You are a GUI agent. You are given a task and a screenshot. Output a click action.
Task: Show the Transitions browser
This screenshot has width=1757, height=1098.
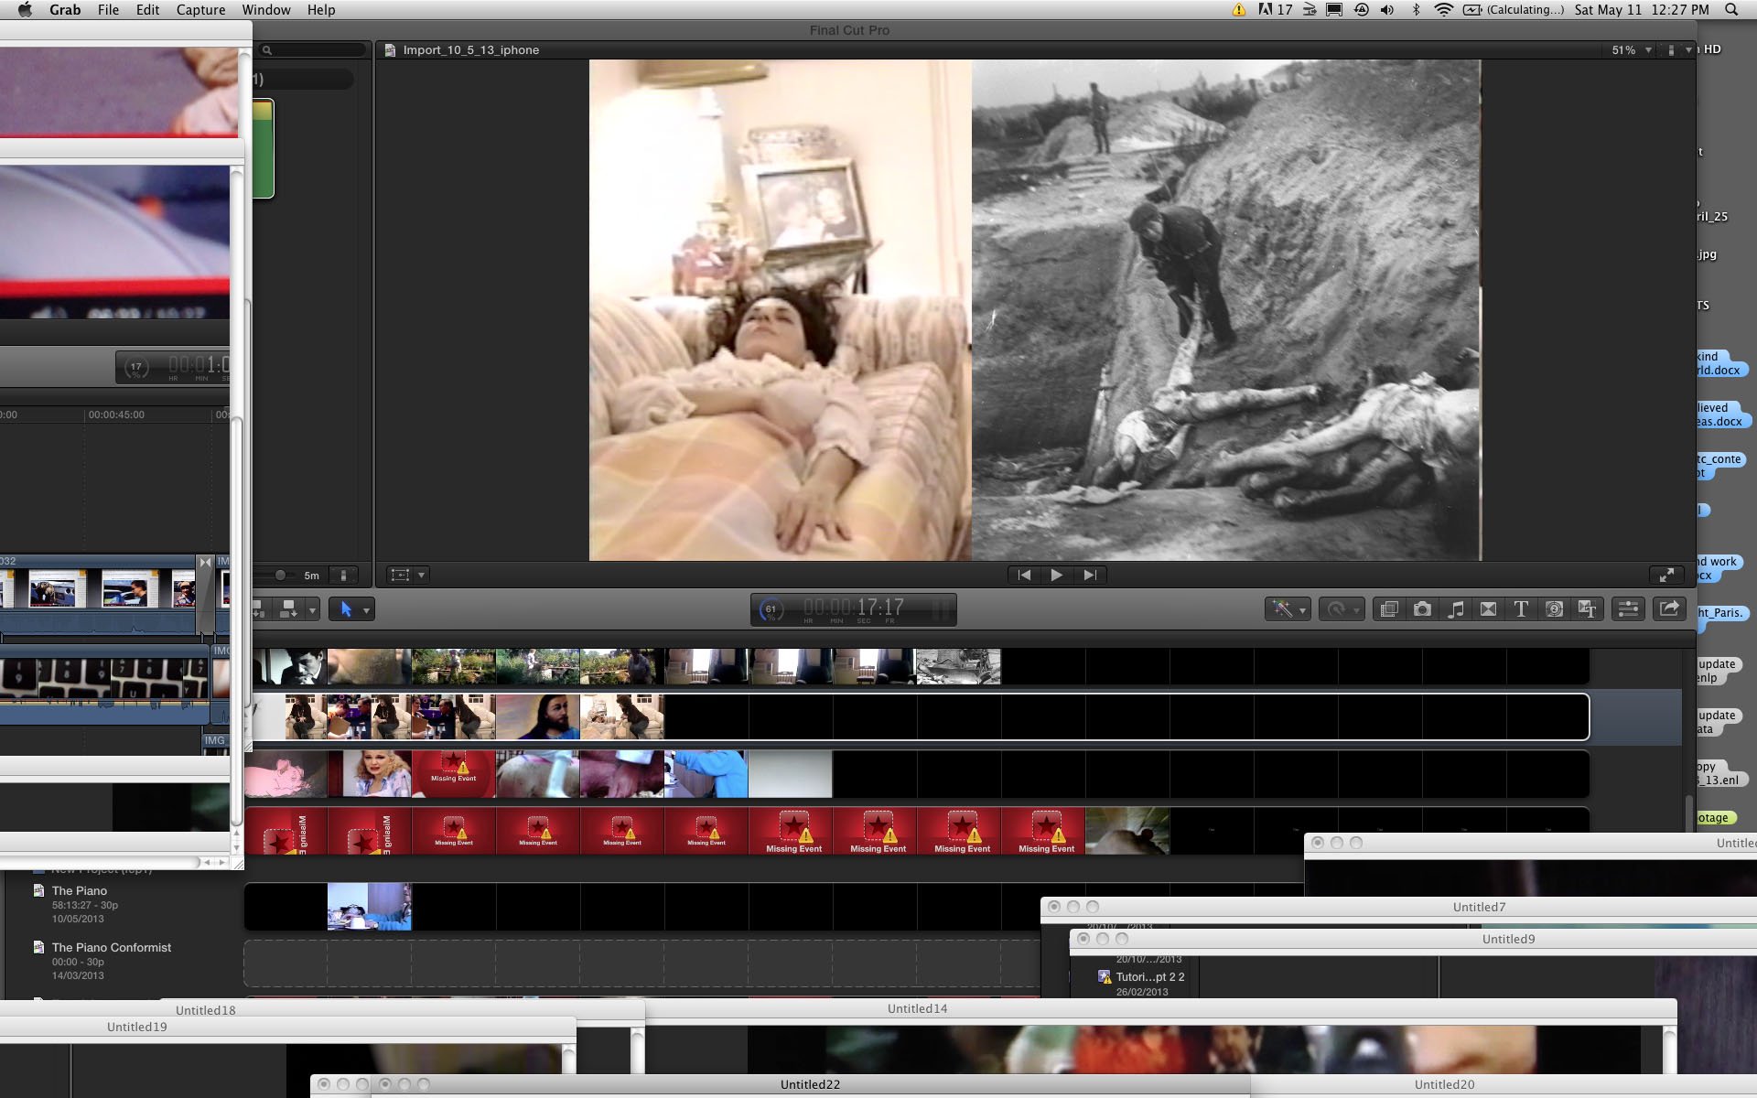[x=1488, y=609]
